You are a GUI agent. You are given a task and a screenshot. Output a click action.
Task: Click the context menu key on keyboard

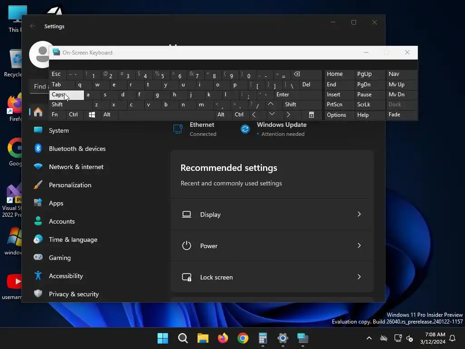tap(312, 115)
